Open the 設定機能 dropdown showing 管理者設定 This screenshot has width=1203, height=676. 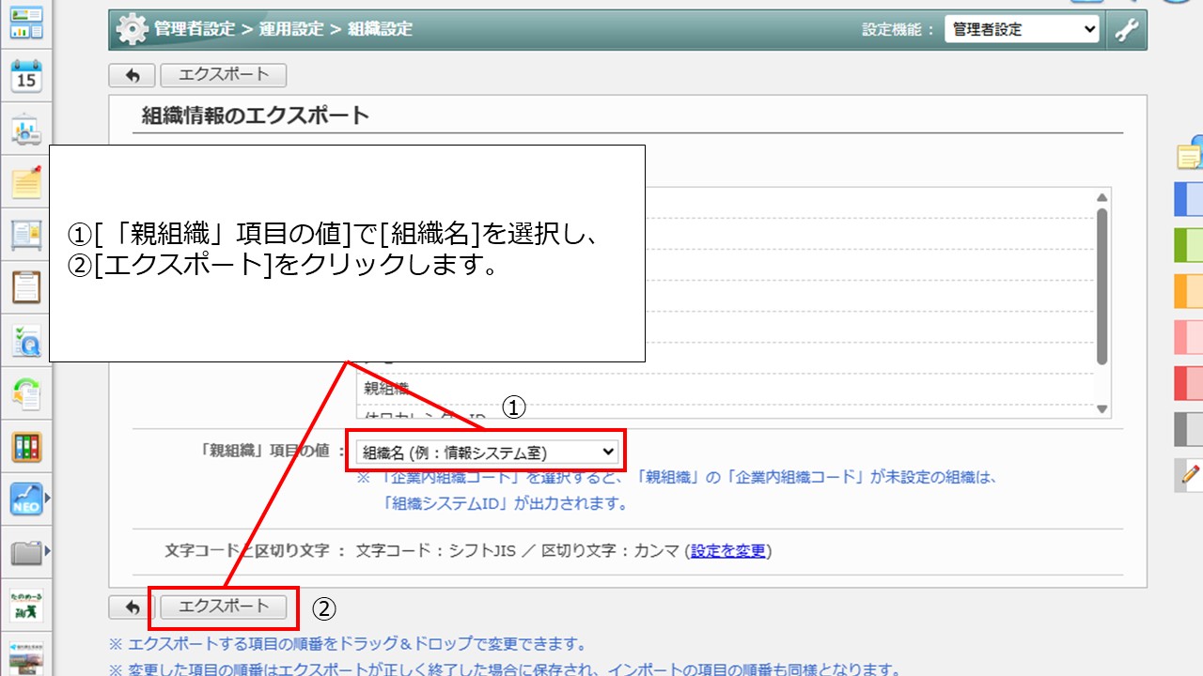tap(1023, 29)
